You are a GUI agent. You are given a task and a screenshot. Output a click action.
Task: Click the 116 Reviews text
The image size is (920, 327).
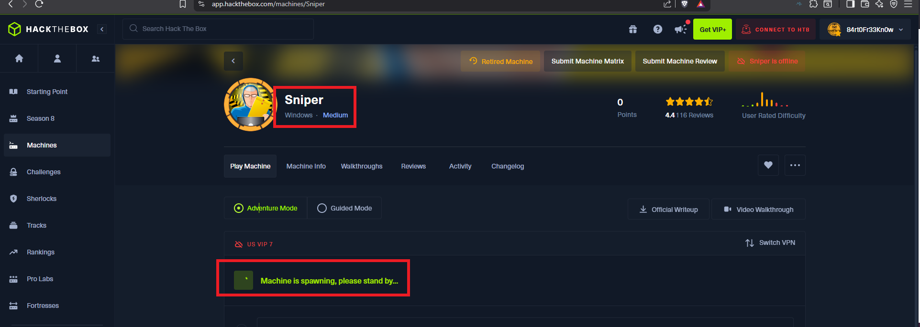click(x=695, y=115)
